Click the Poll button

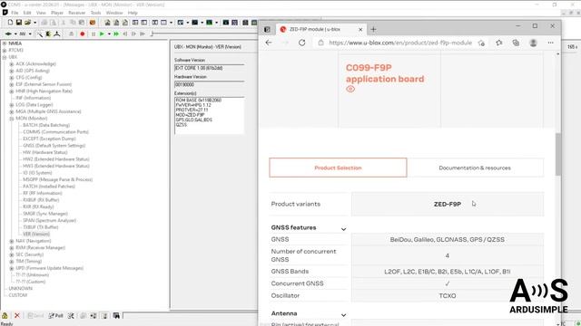click(x=56, y=316)
